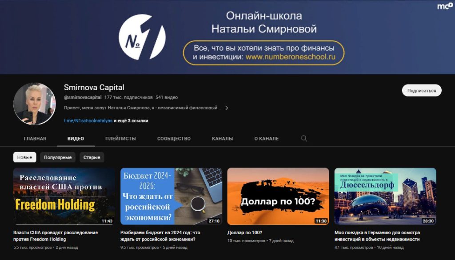Switch to the 'Главная' tab

pos(35,139)
